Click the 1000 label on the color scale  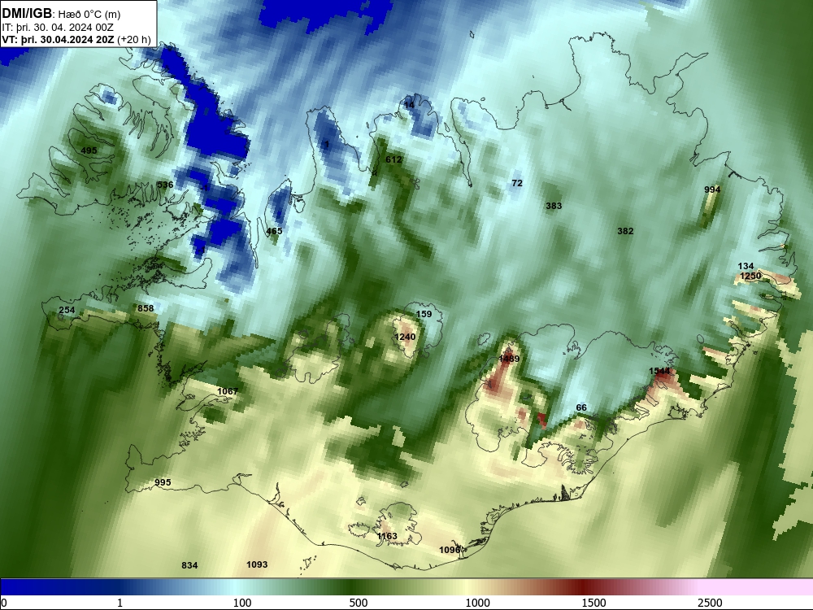coord(477,603)
